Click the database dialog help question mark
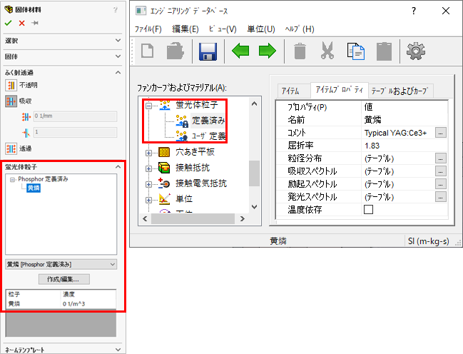Screen dimensions: 463x354 pos(414,11)
